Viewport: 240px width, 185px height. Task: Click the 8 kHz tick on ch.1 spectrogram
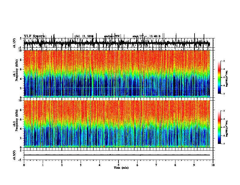[x=21, y=60]
